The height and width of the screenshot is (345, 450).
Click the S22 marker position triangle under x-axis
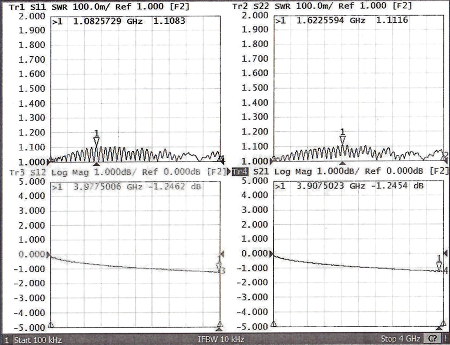[x=342, y=164]
